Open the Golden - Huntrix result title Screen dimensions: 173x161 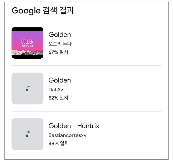pos(74,126)
